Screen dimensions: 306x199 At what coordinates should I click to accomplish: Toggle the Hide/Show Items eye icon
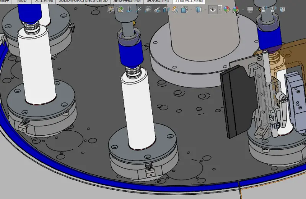click(x=213, y=10)
